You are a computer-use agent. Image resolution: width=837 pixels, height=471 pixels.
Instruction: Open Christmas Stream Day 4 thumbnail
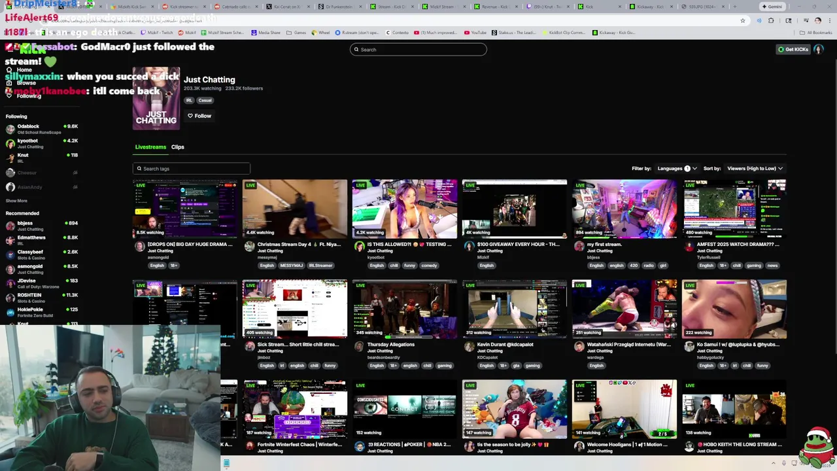[295, 209]
